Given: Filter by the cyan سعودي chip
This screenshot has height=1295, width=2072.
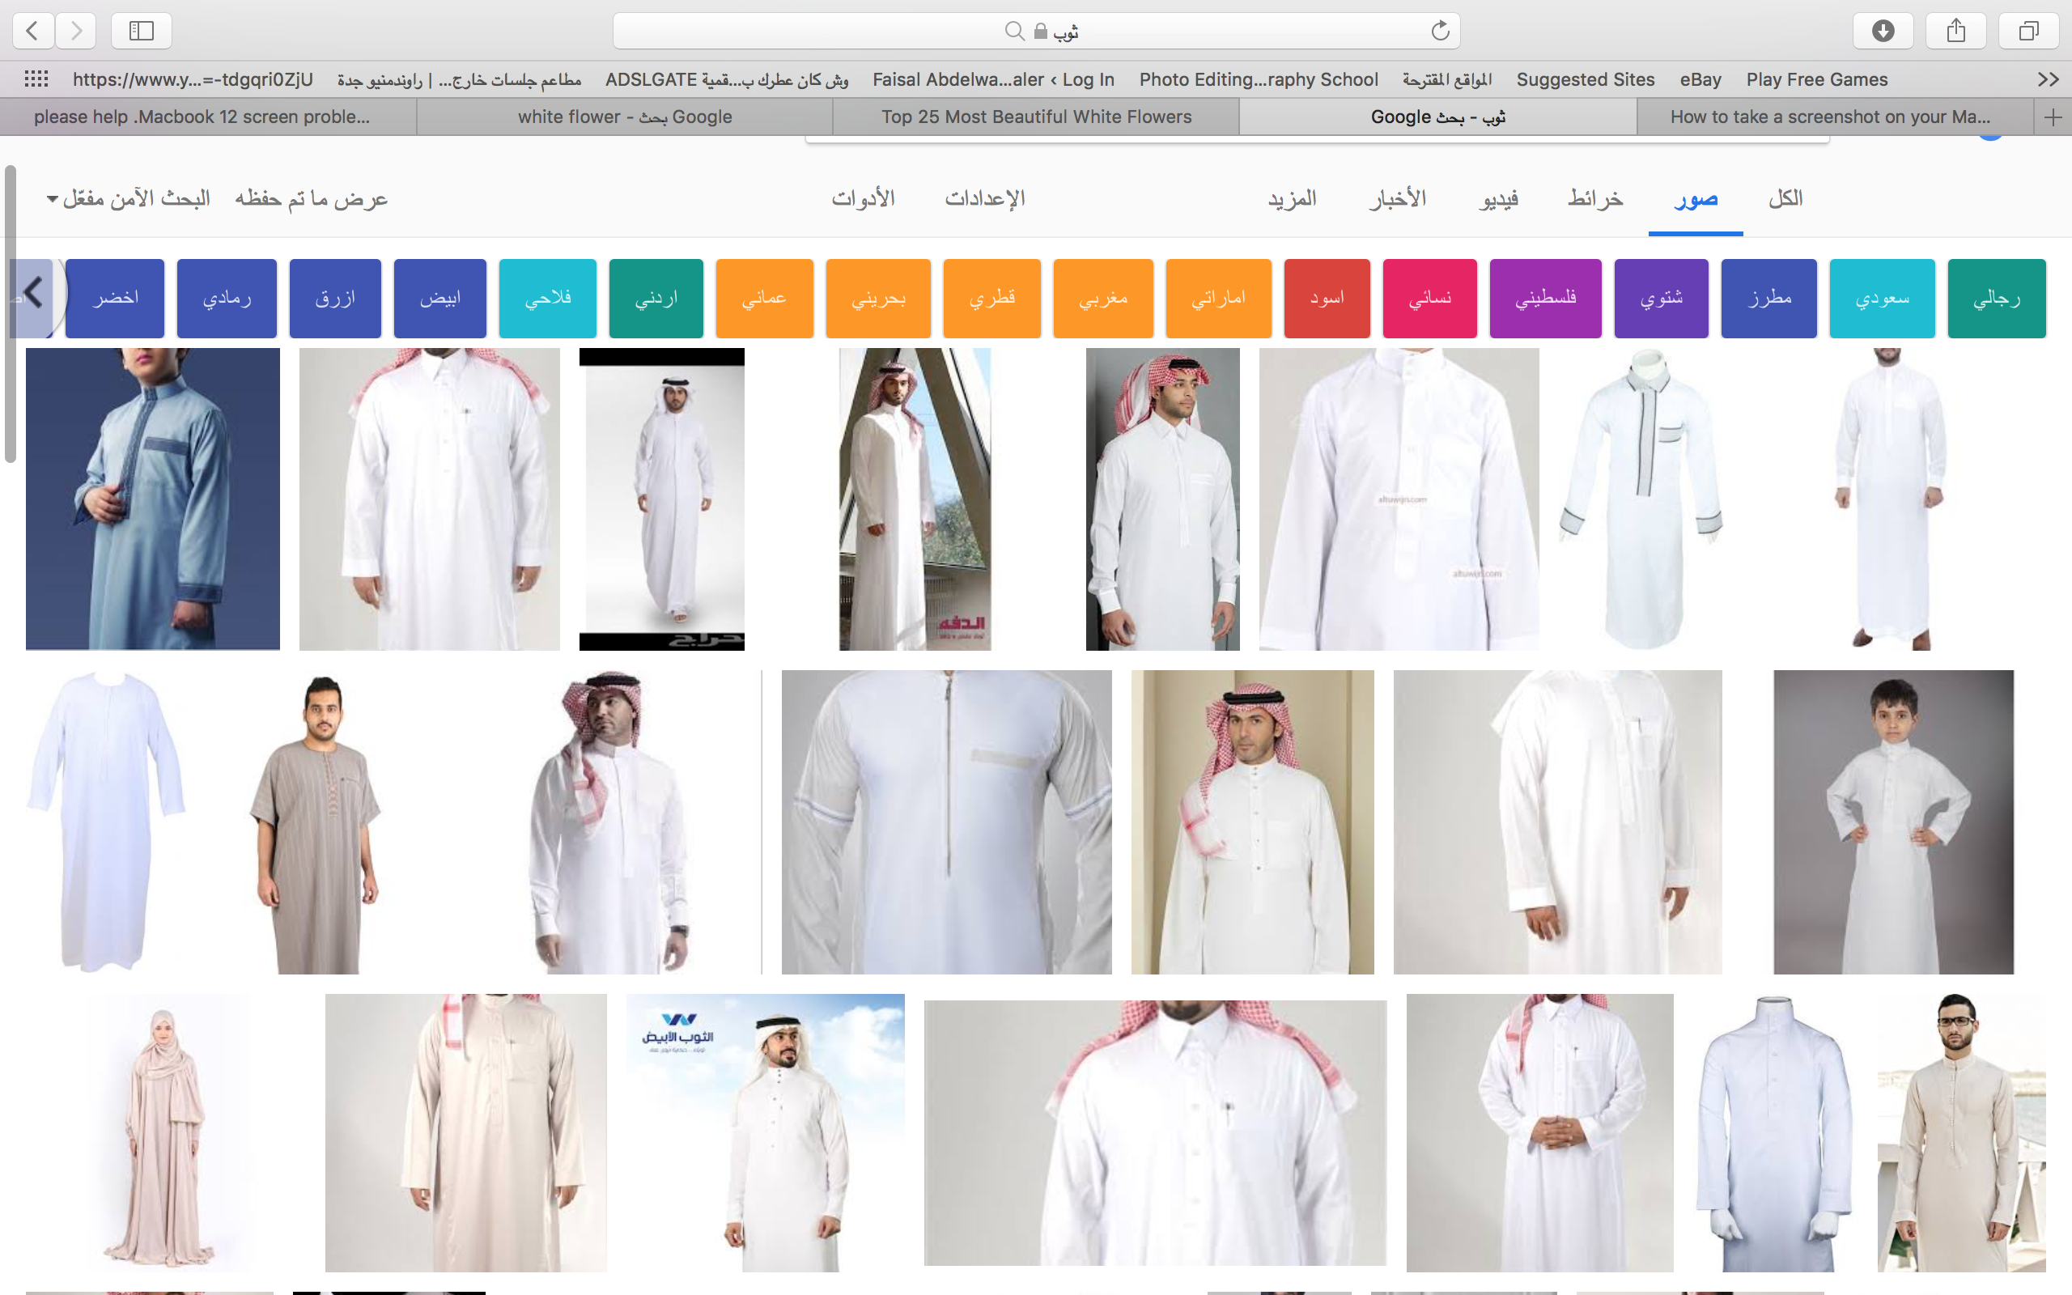Looking at the screenshot, I should [x=1882, y=298].
